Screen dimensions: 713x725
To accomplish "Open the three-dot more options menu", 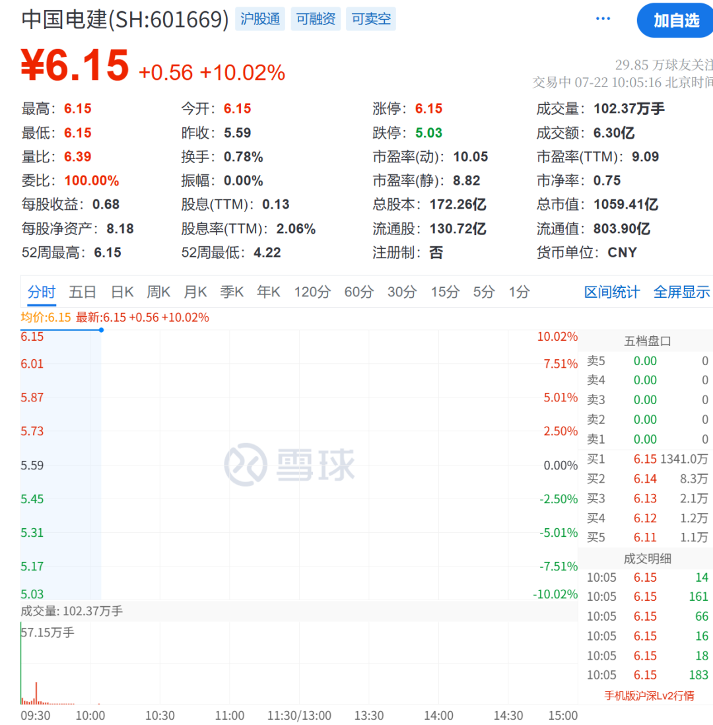I will click(603, 18).
